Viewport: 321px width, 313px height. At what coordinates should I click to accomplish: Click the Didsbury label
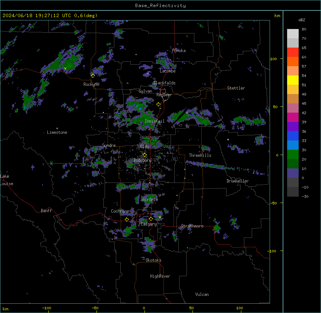pos(143,160)
